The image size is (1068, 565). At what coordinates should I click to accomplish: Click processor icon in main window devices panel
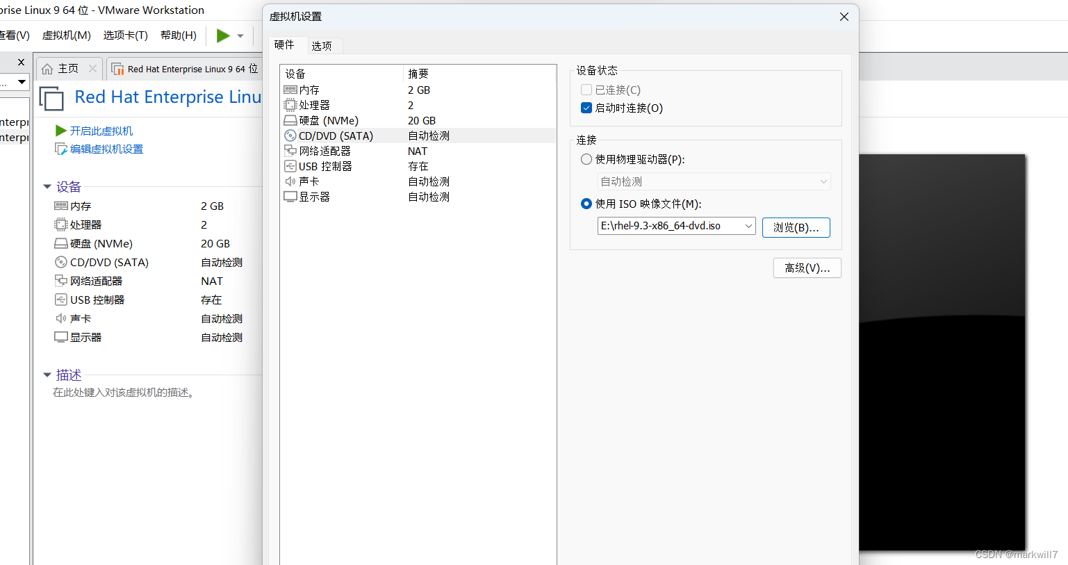(61, 224)
